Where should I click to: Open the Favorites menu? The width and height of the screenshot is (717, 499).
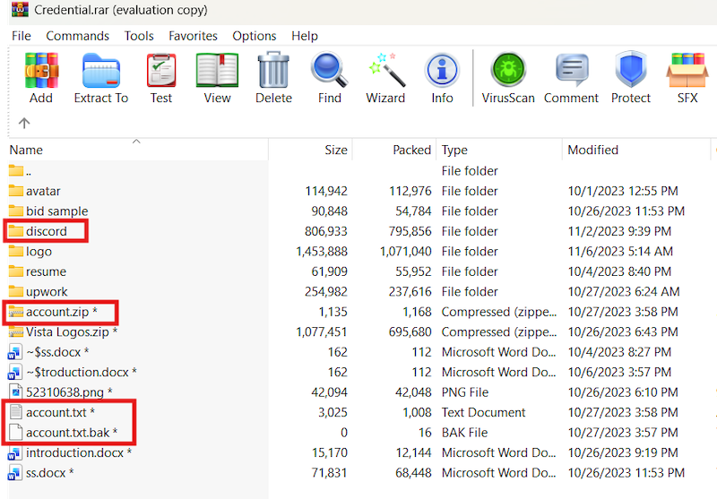click(193, 36)
